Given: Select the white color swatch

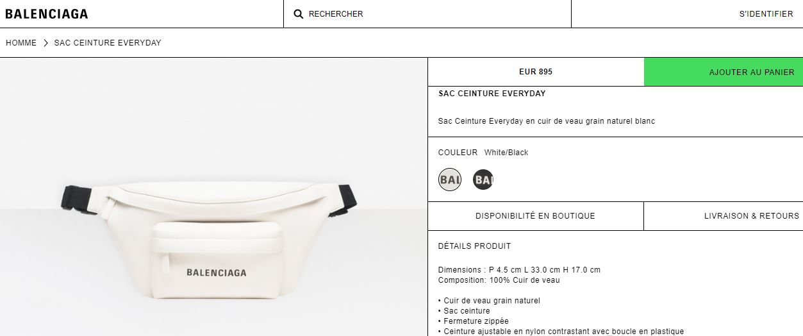Looking at the screenshot, I should (x=450, y=180).
